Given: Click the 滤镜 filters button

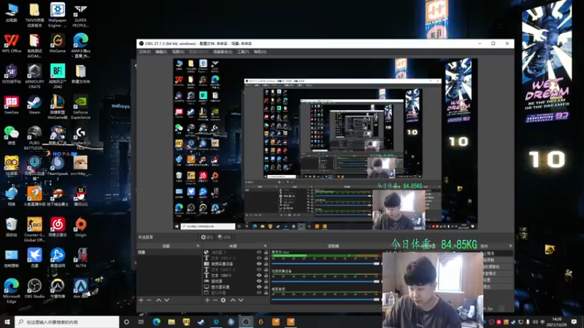Looking at the screenshot, I should point(224,237).
